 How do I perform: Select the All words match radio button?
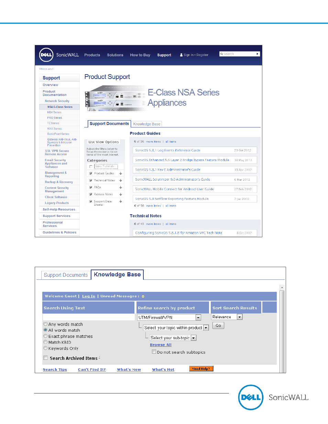point(45,330)
